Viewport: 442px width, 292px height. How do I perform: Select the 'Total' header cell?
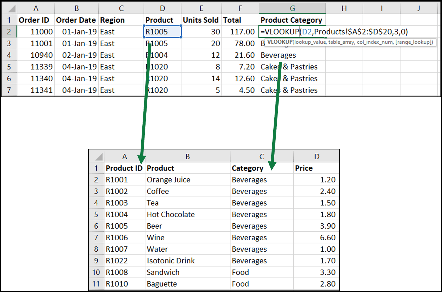pos(240,20)
